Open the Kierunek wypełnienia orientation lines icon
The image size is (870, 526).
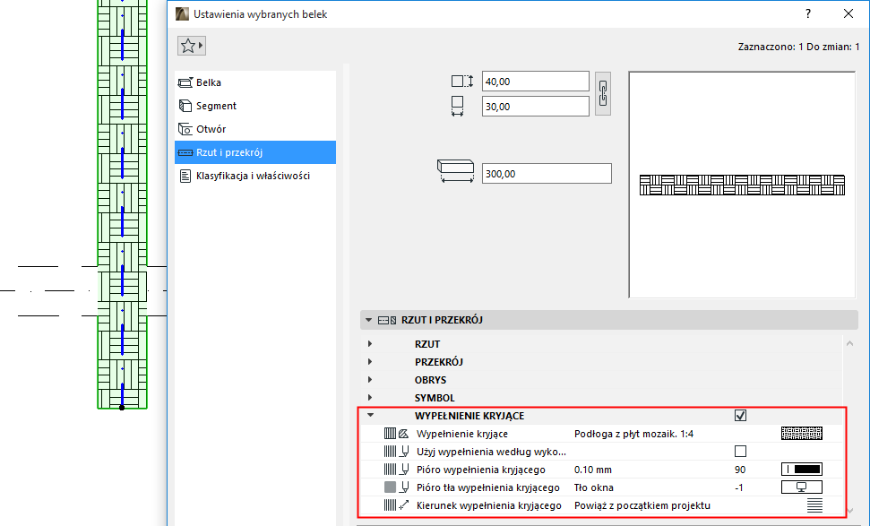[814, 504]
